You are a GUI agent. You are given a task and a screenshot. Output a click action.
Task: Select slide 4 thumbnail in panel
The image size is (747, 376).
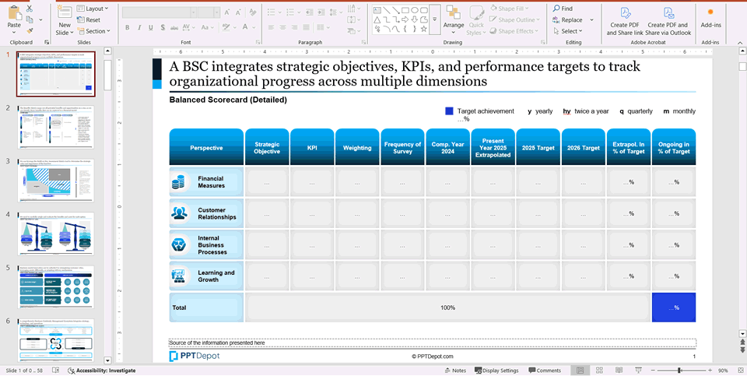pos(56,232)
